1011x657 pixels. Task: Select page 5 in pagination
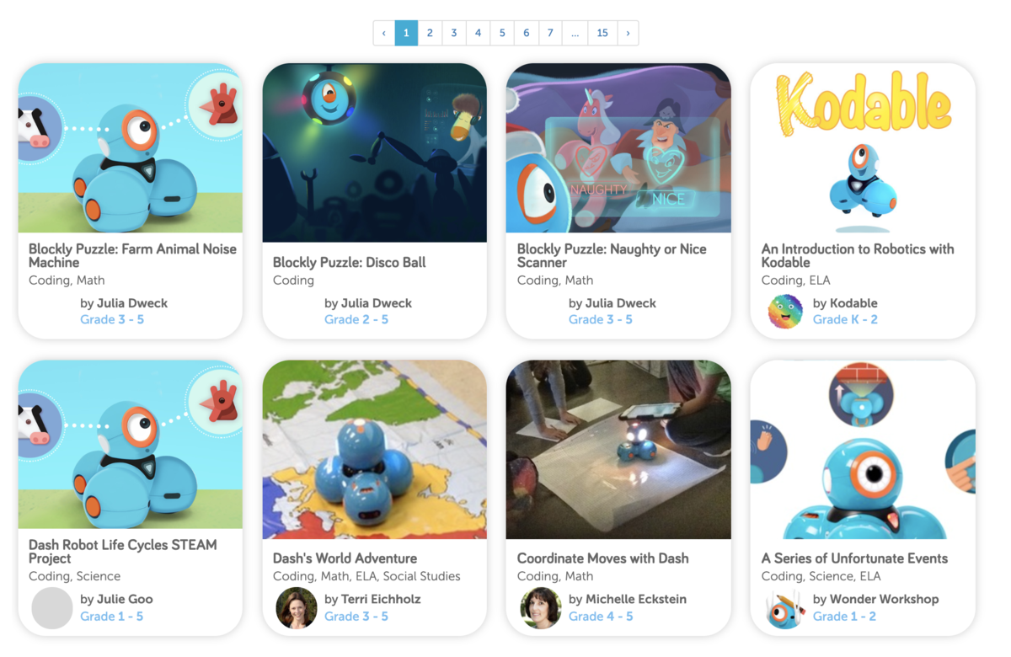pos(502,33)
